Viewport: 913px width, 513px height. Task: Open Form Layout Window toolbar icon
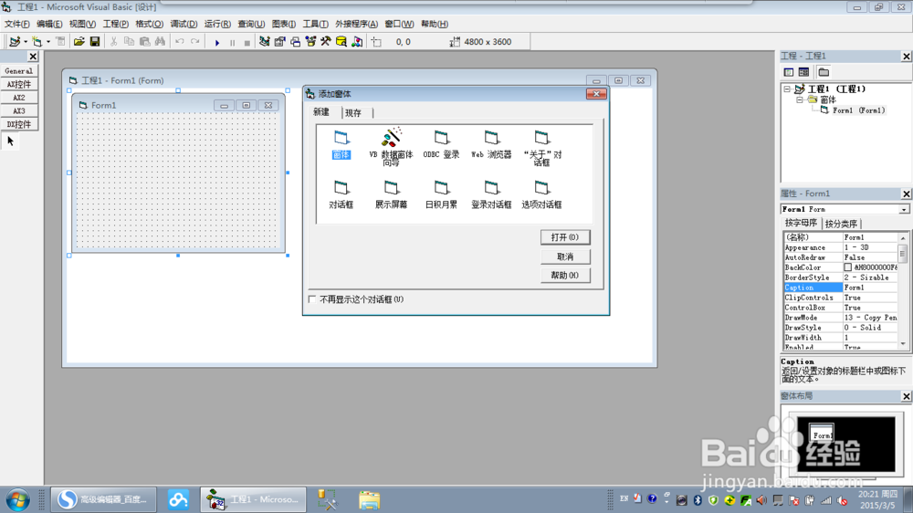tap(295, 41)
